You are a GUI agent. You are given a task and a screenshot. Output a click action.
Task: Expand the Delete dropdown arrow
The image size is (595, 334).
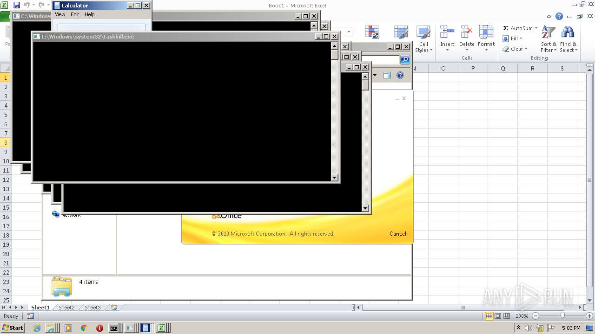click(x=467, y=50)
